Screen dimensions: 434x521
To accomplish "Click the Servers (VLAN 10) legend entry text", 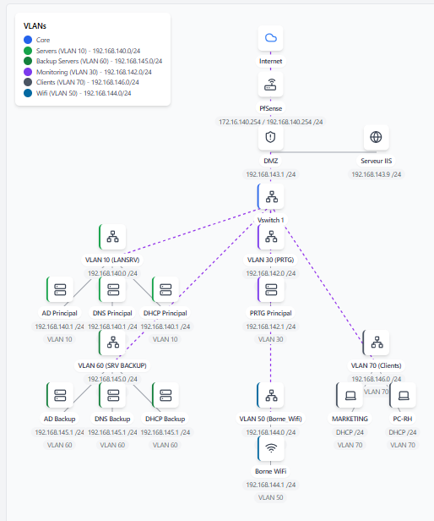I will pos(88,51).
